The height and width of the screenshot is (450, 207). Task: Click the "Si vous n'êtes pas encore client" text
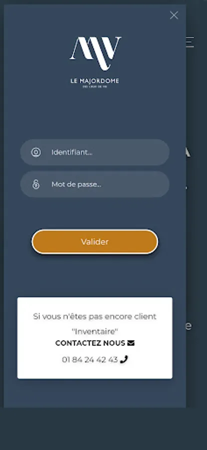(95, 316)
